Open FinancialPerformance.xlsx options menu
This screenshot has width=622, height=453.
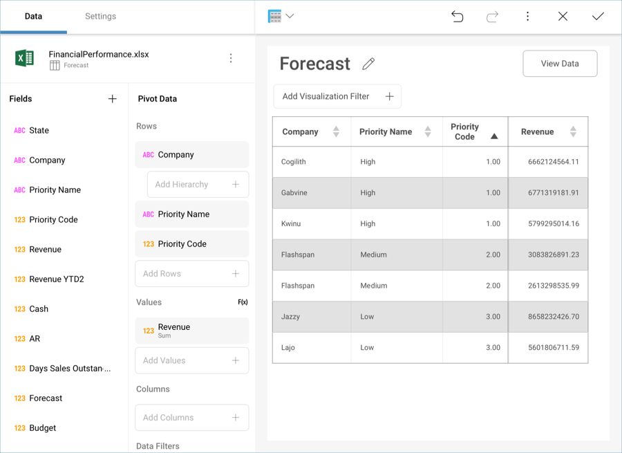click(231, 59)
